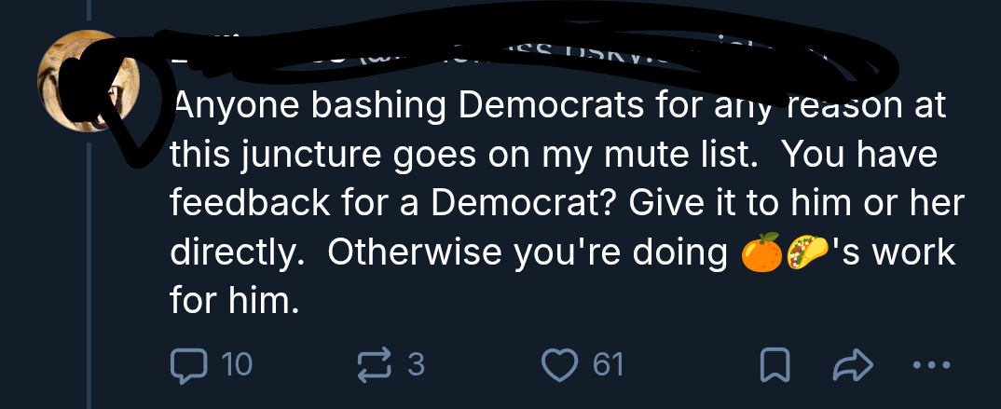The image size is (1001, 409).
Task: Click the word "directly." in the post
Action: coord(239,252)
